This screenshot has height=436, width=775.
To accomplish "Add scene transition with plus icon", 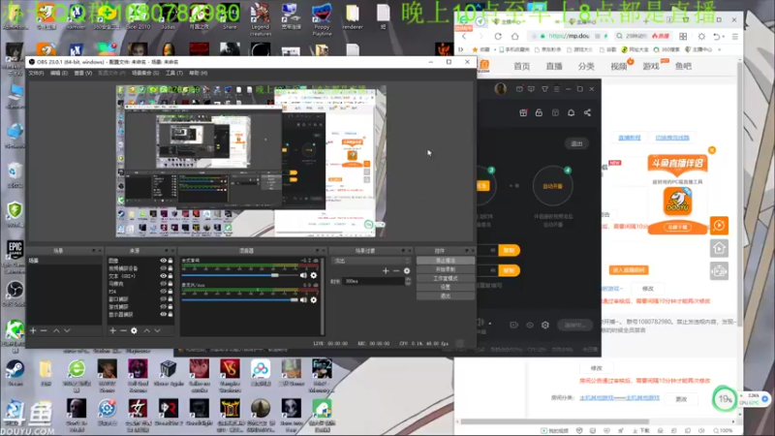I will pos(386,271).
